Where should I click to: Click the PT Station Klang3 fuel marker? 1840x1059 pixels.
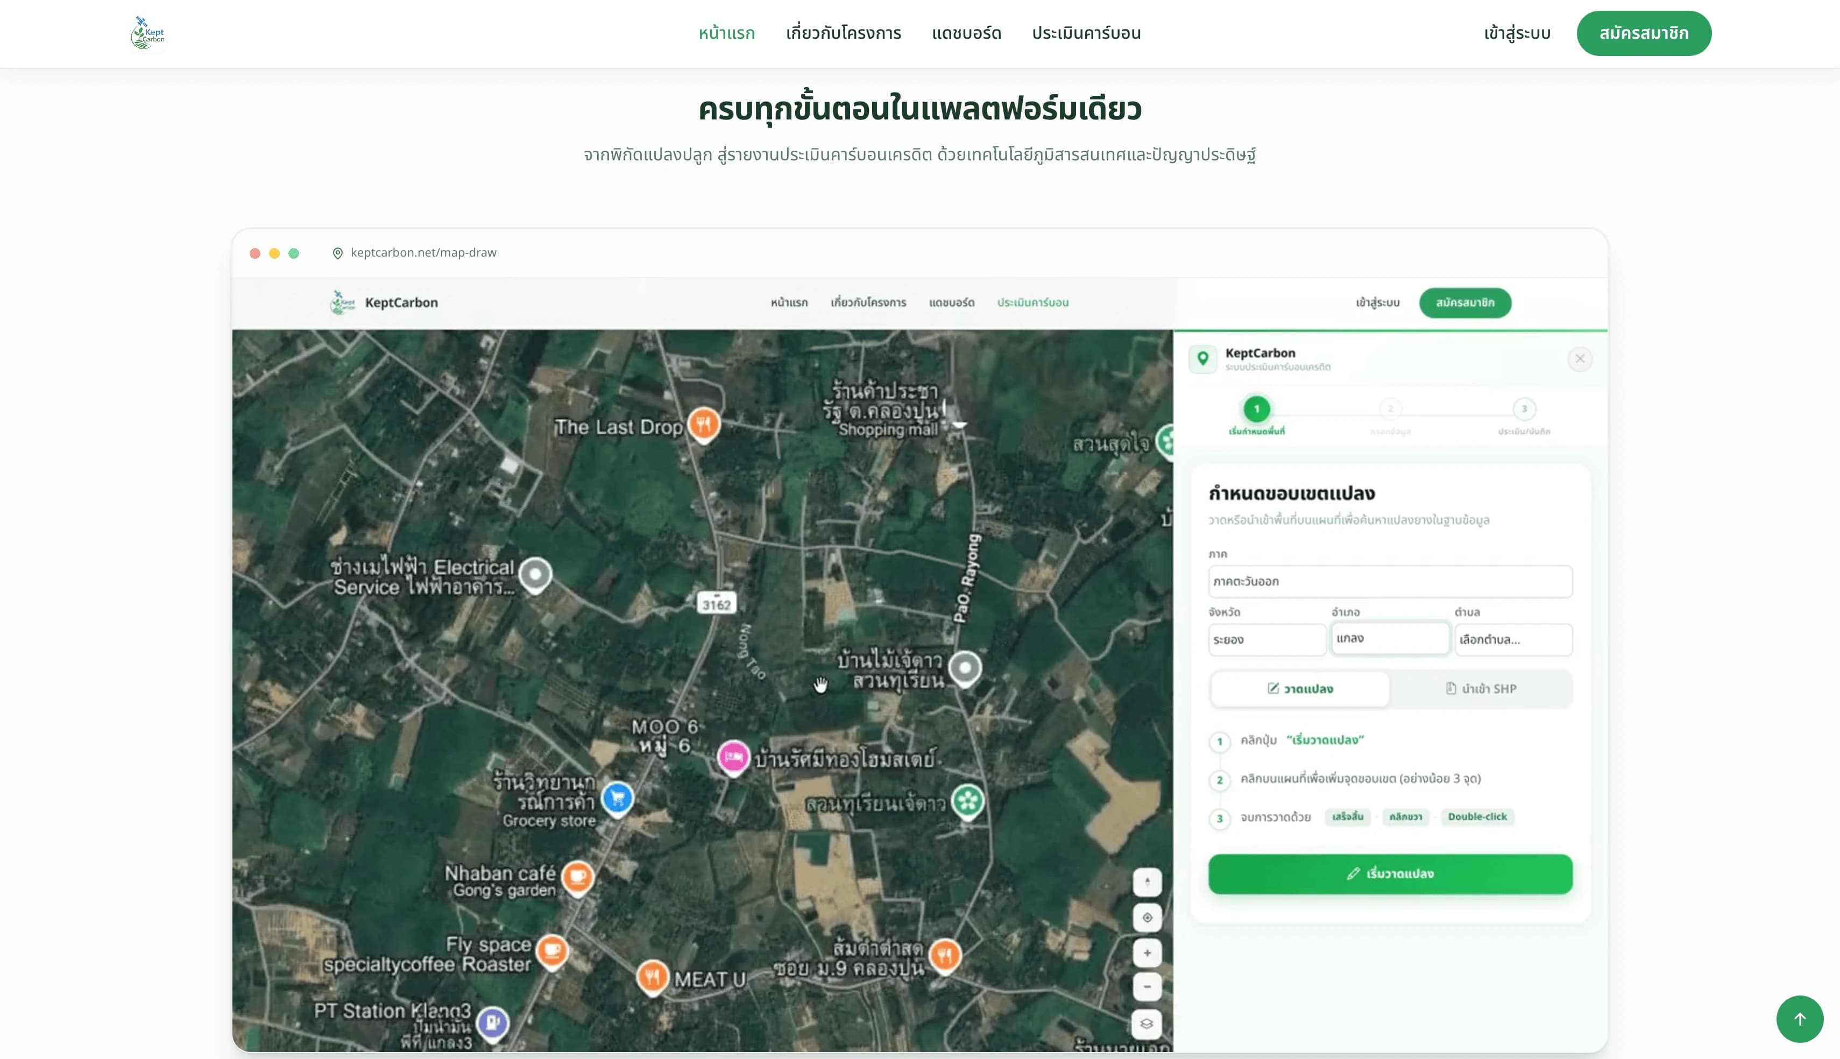(x=492, y=1023)
